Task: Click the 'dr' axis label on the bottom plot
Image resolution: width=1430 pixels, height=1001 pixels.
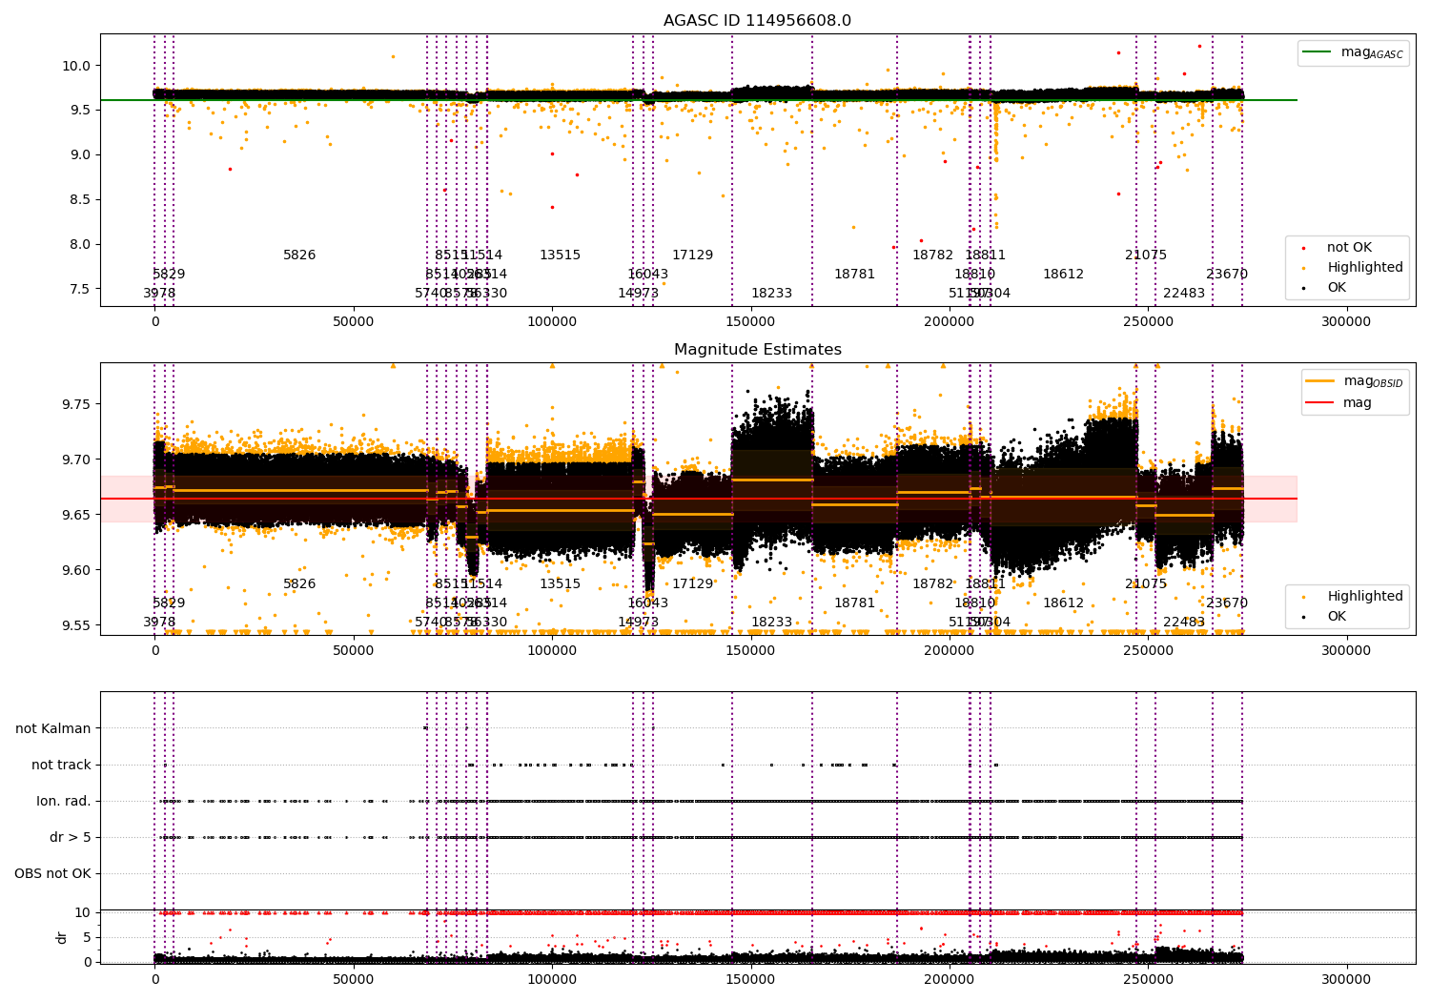Action: (x=62, y=937)
